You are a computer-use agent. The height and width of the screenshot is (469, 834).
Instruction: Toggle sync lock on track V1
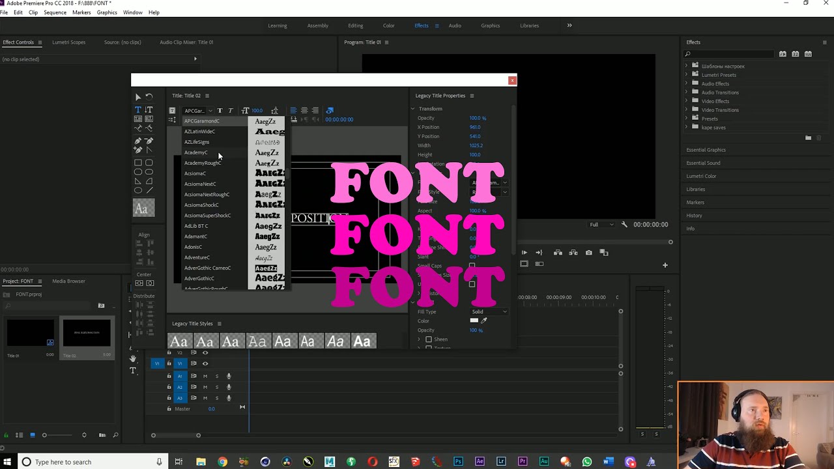click(x=194, y=363)
